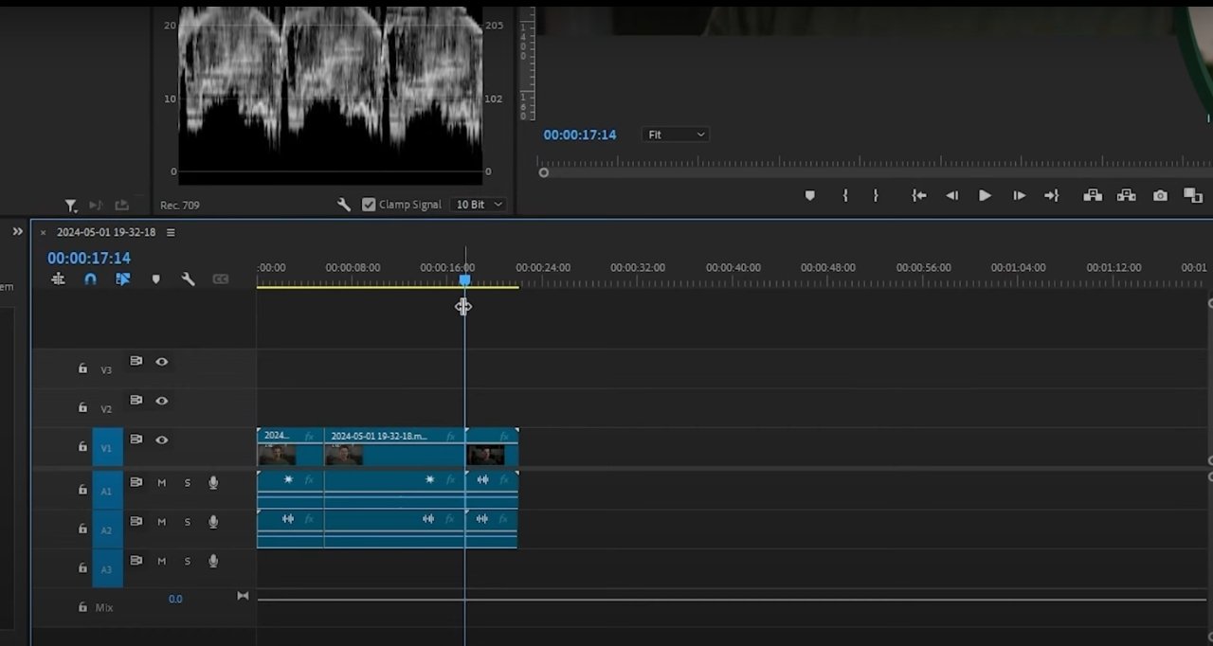Screen dimensions: 1213x646
Task: Click the Comparison View button
Action: pyautogui.click(x=1193, y=195)
